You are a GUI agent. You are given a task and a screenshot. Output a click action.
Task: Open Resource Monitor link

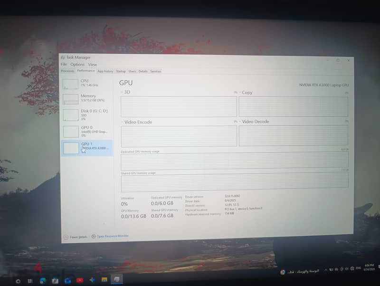pyautogui.click(x=113, y=236)
